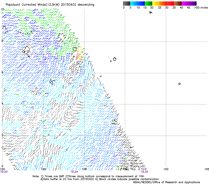Click the latitude axis label '4'
The width and height of the screenshot is (209, 184).
[2, 104]
